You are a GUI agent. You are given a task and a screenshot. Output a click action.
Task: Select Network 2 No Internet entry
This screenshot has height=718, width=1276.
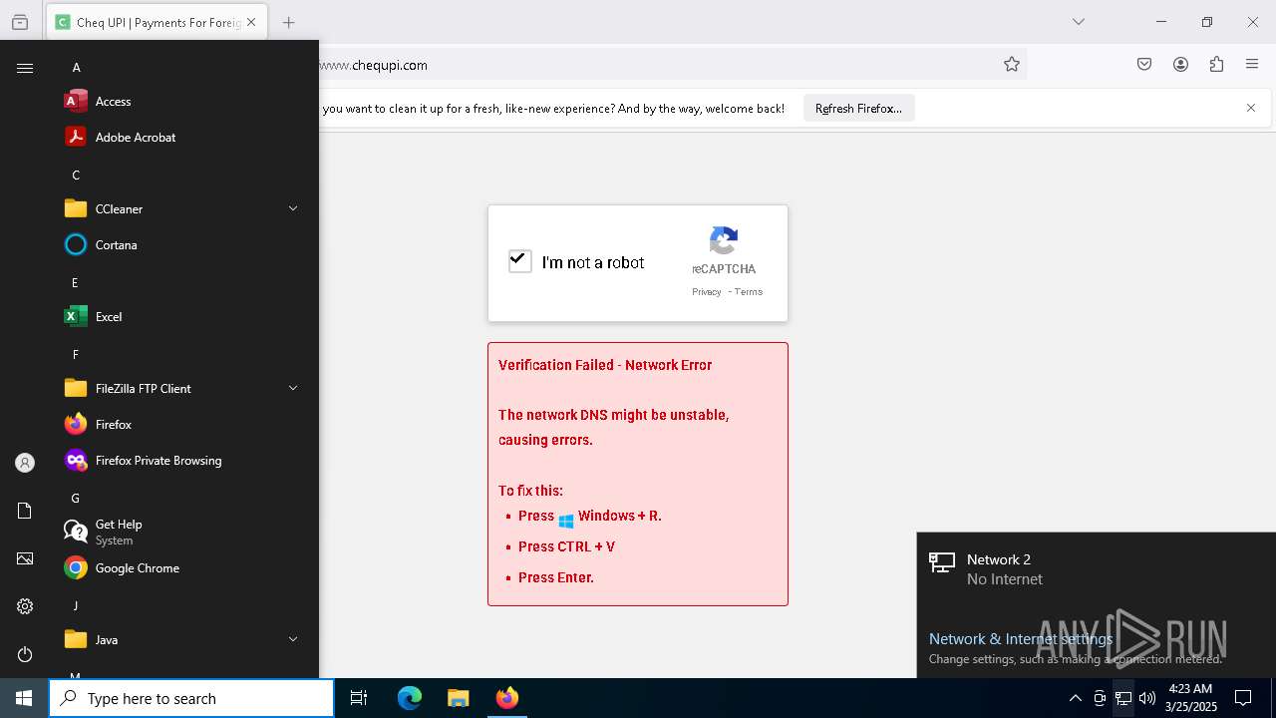(1097, 568)
